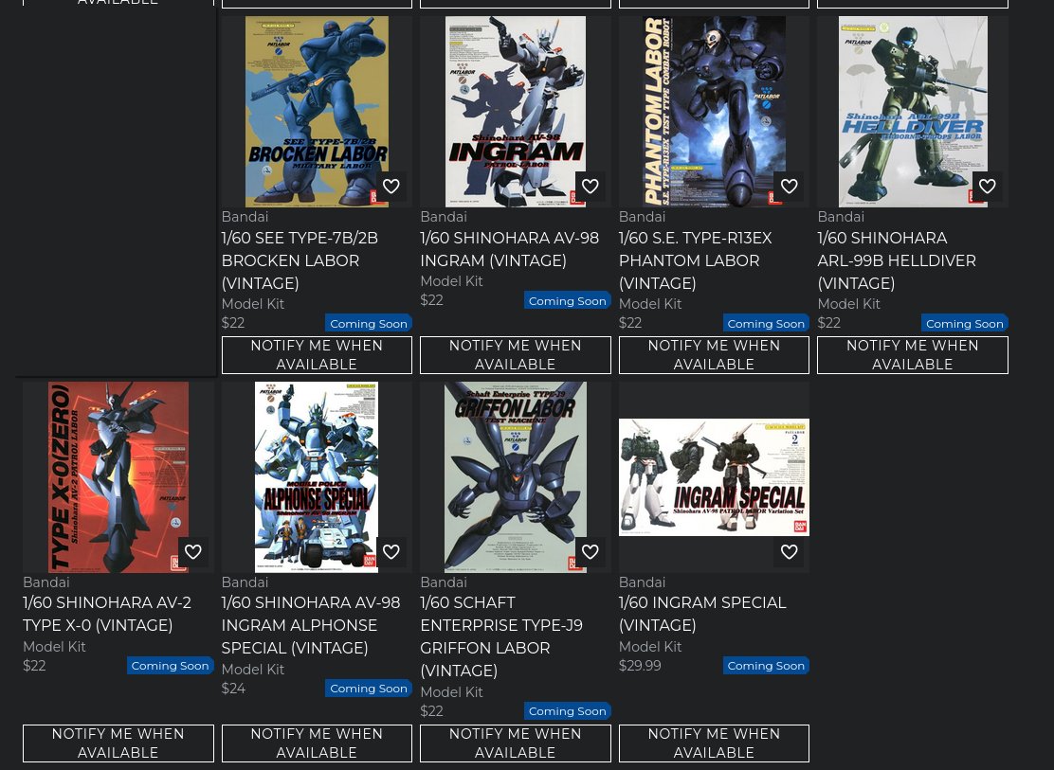Screen dimensions: 1054x770
Task: View the Griffon Labor box art thumbnail
Action: (516, 477)
